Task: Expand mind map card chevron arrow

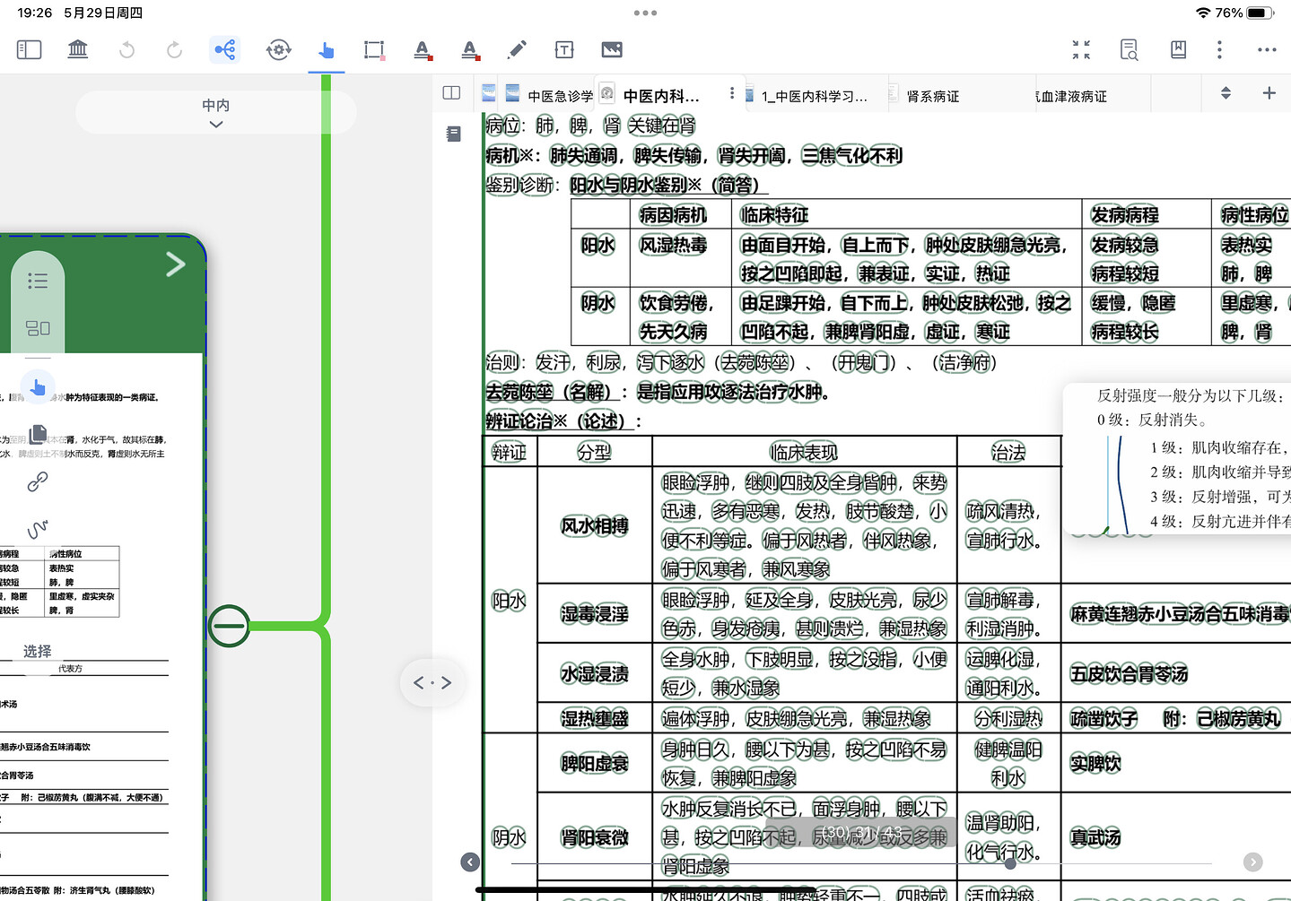Action: coord(176,264)
